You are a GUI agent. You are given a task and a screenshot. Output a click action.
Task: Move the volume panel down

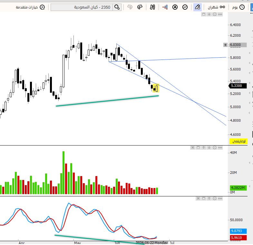pos(209,147)
